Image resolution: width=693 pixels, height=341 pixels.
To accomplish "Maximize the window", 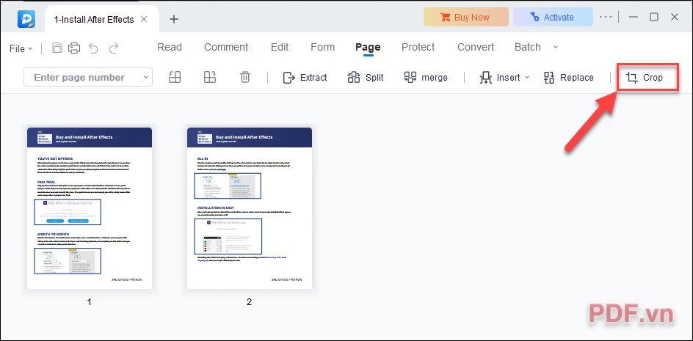I will pyautogui.click(x=654, y=17).
